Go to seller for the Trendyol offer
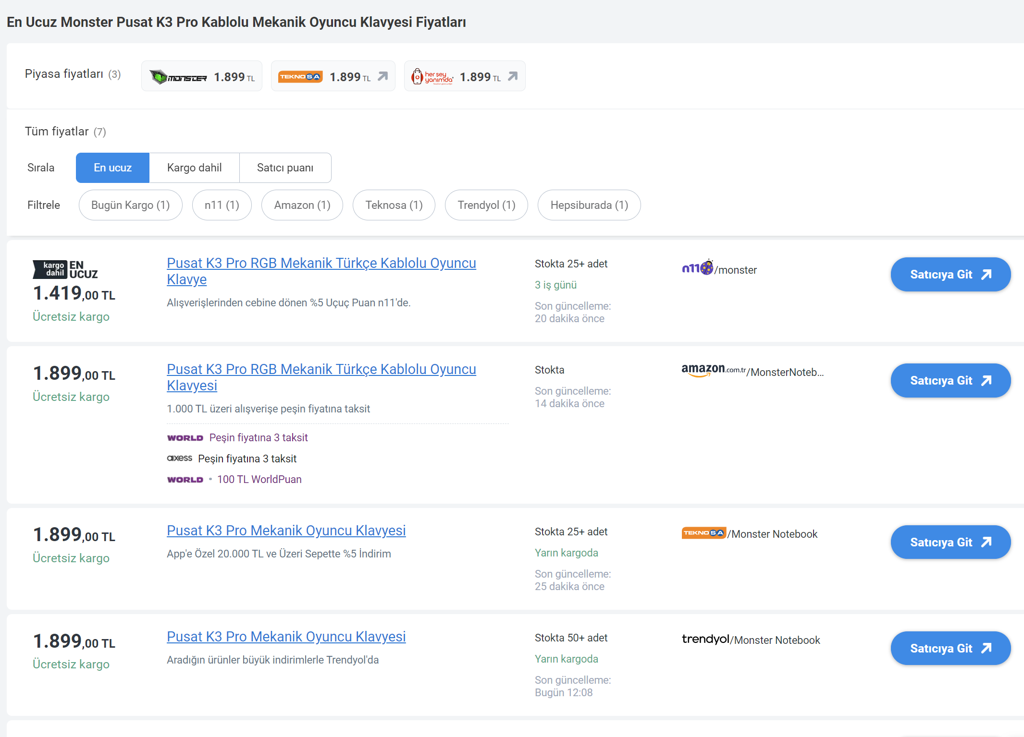 tap(950, 649)
